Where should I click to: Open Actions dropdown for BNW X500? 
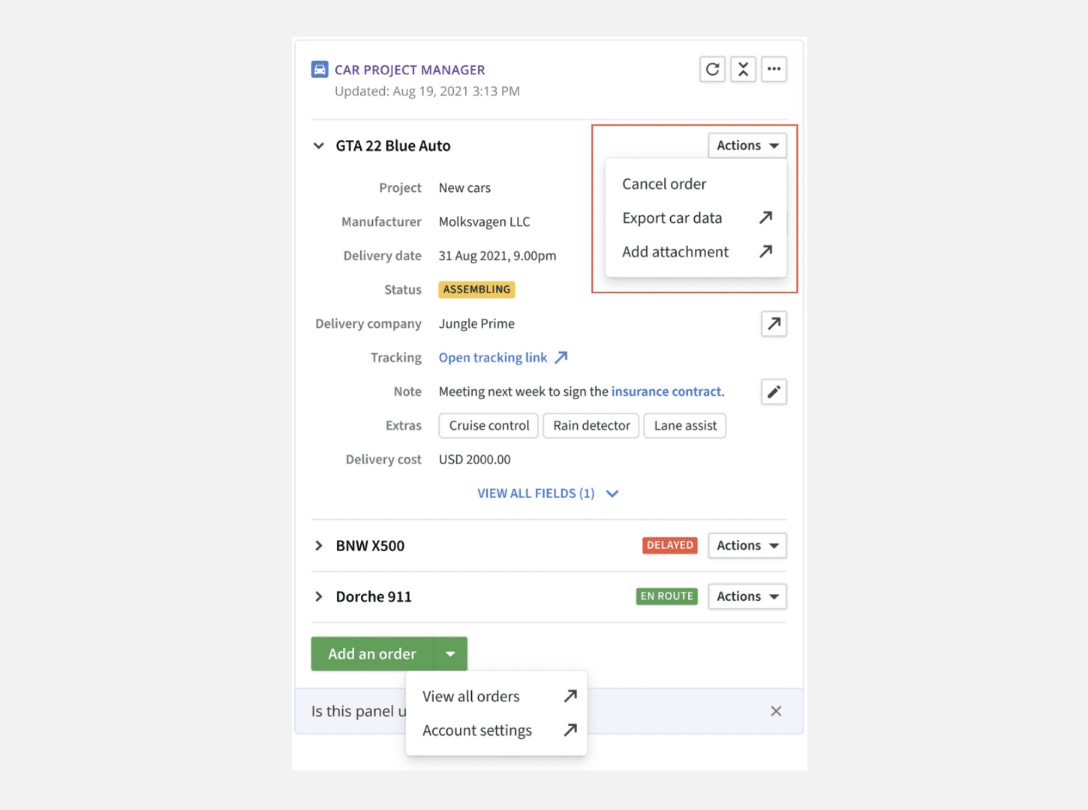pyautogui.click(x=747, y=545)
